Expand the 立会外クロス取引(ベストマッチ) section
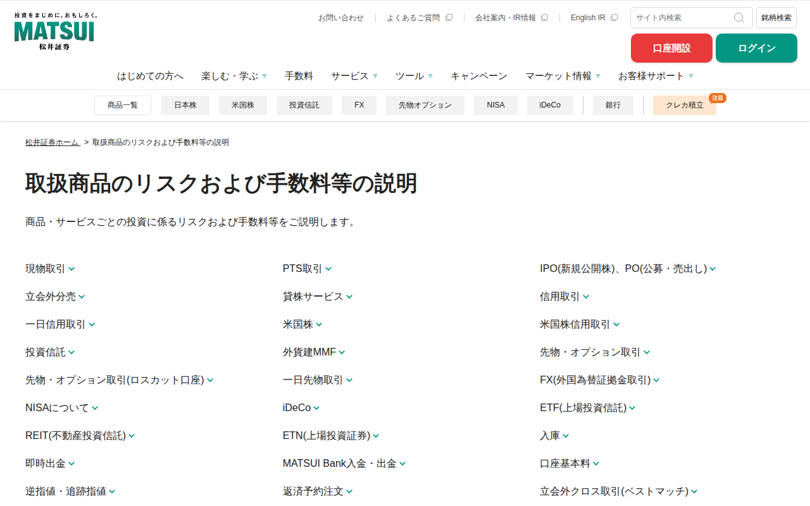 click(619, 491)
